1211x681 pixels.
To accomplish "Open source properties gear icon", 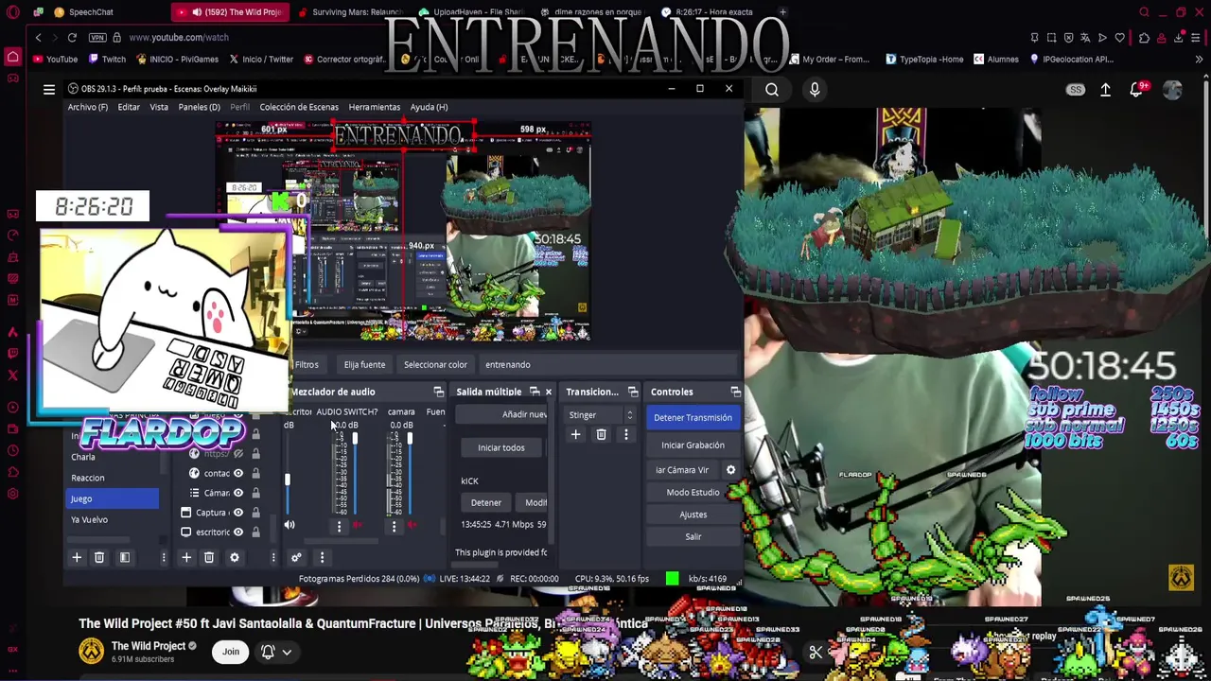I will pyautogui.click(x=235, y=557).
